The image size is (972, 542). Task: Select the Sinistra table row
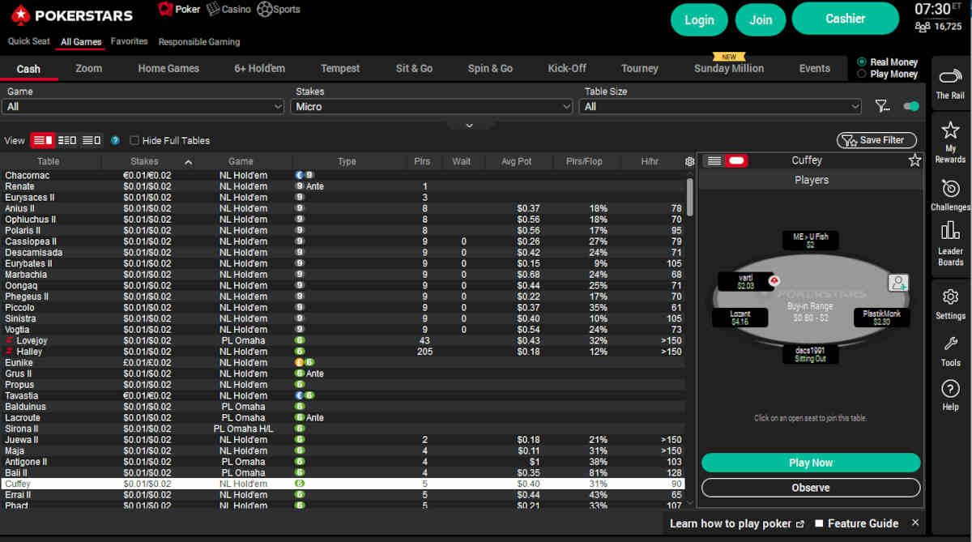(342, 318)
